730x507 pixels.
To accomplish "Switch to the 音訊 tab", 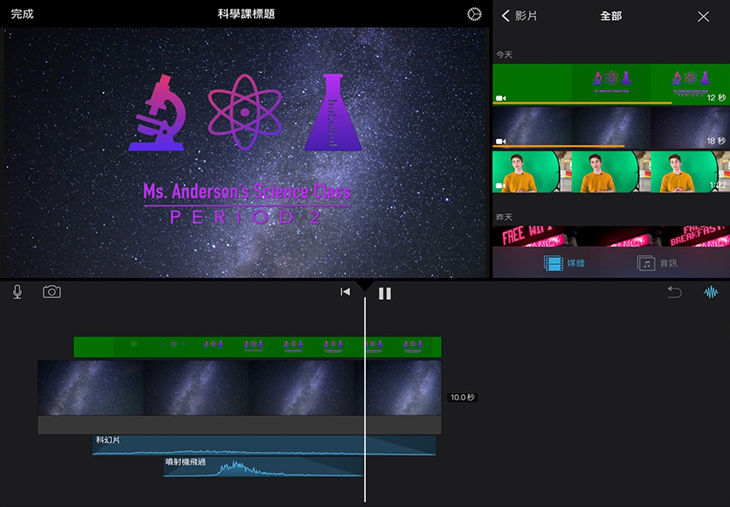I will coord(657,263).
